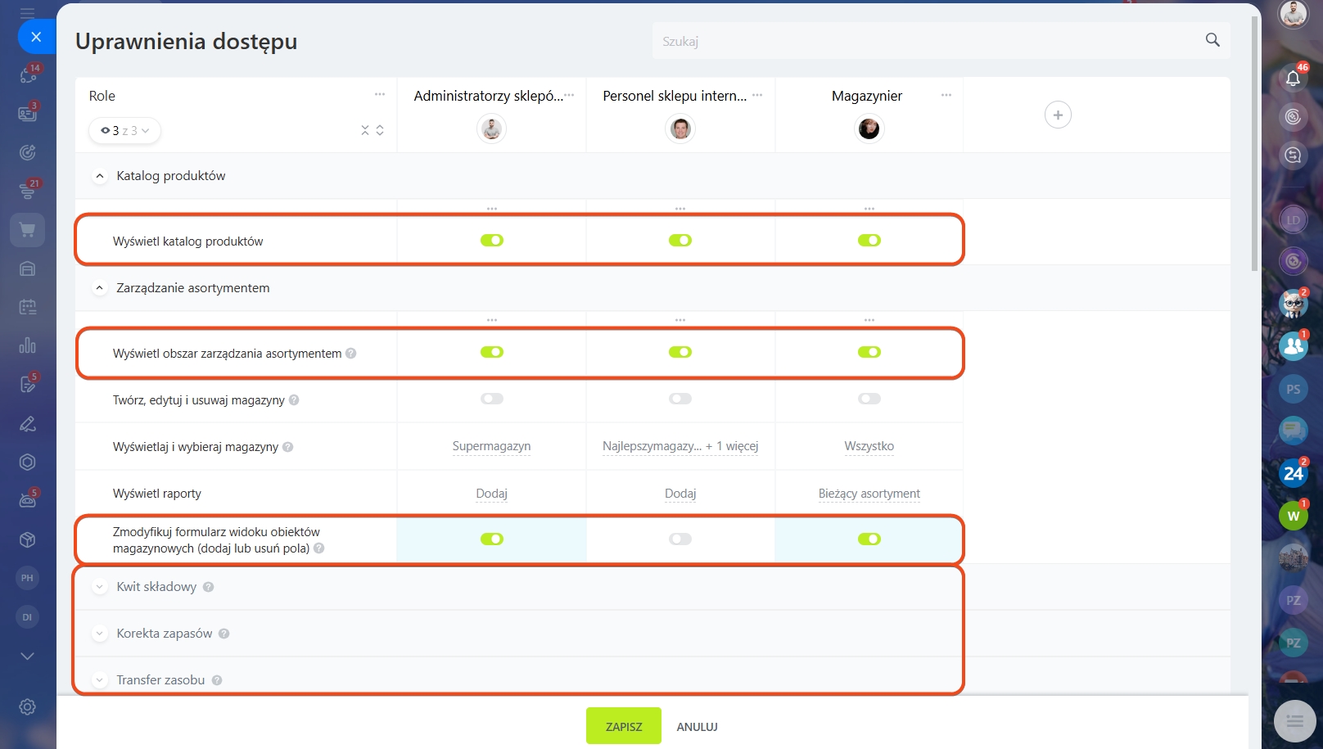The height and width of the screenshot is (749, 1323).
Task: Add a new role with plus button
Action: click(1058, 115)
